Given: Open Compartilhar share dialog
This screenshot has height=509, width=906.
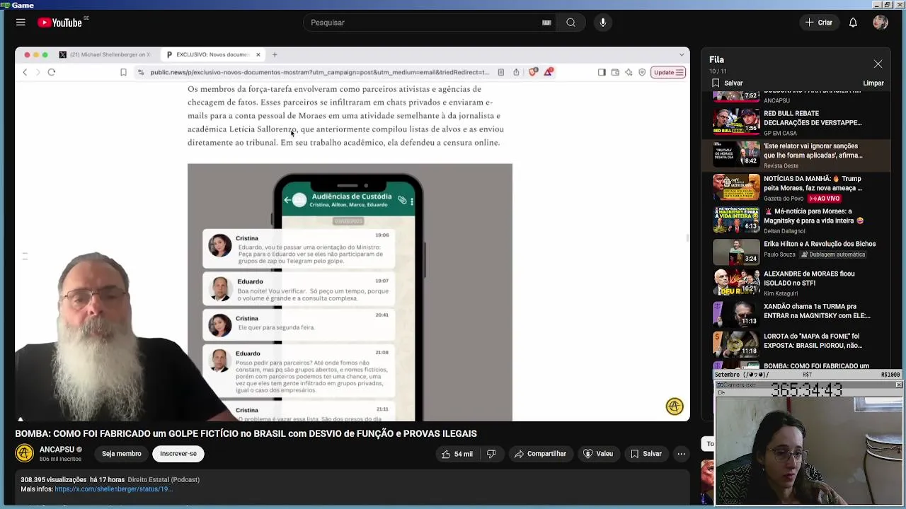Looking at the screenshot, I should point(540,454).
